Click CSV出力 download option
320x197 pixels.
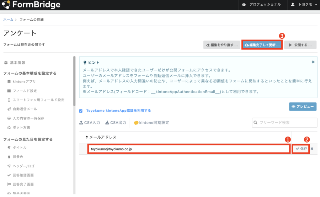pos(116,122)
